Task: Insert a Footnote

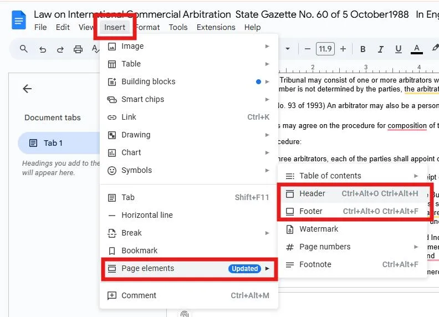Action: tap(353, 265)
